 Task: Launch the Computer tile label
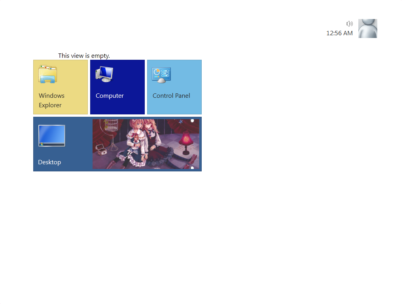pos(110,96)
